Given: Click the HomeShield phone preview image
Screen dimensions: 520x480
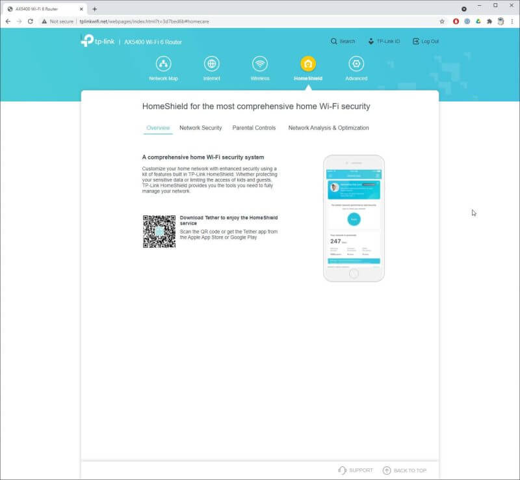Looking at the screenshot, I should pos(354,219).
